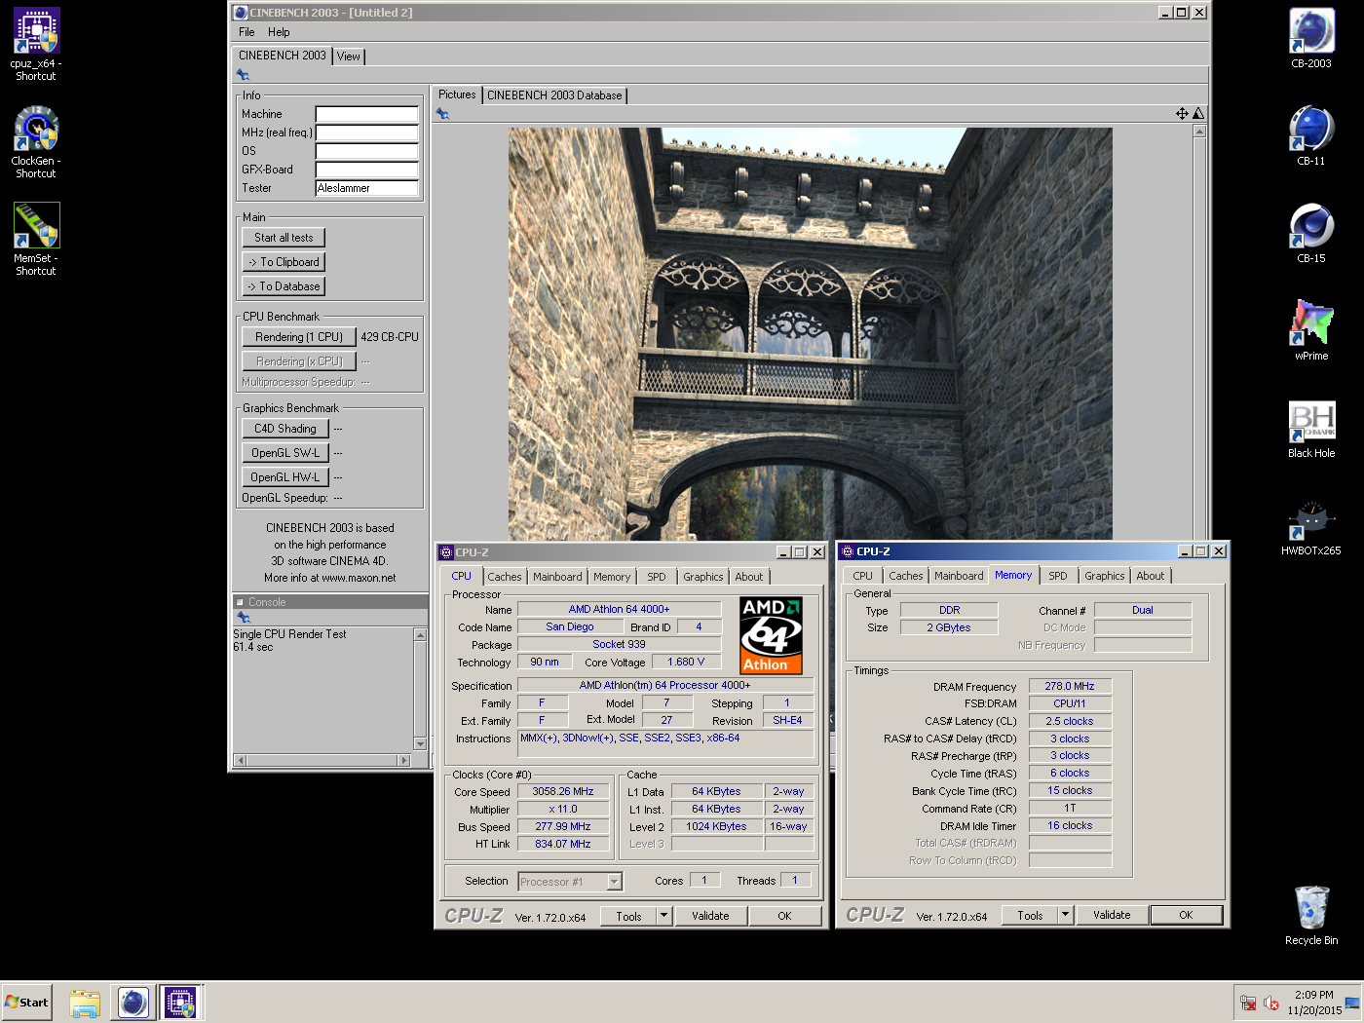1364x1023 pixels.
Task: Click the To Database button
Action: click(x=284, y=286)
